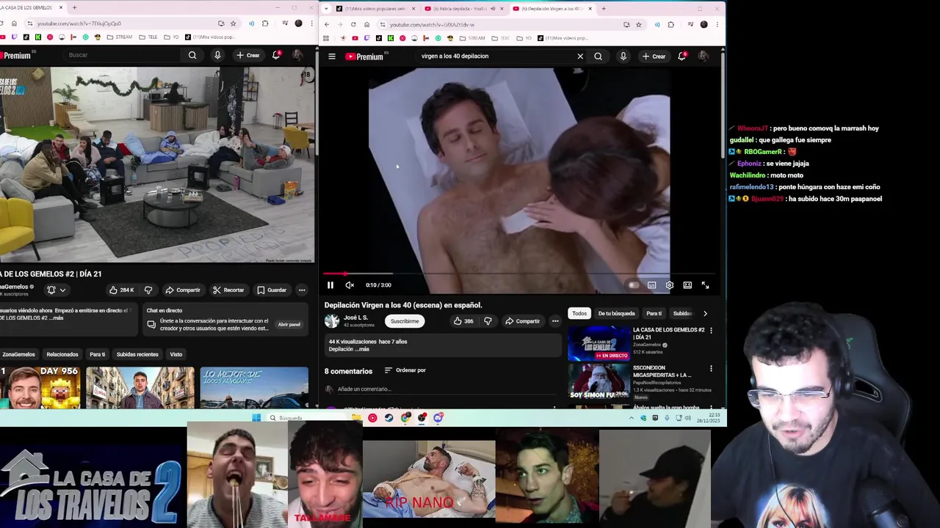Open Discord from the taskbar
Viewport: 940px width, 528px height.
pyautogui.click(x=438, y=418)
